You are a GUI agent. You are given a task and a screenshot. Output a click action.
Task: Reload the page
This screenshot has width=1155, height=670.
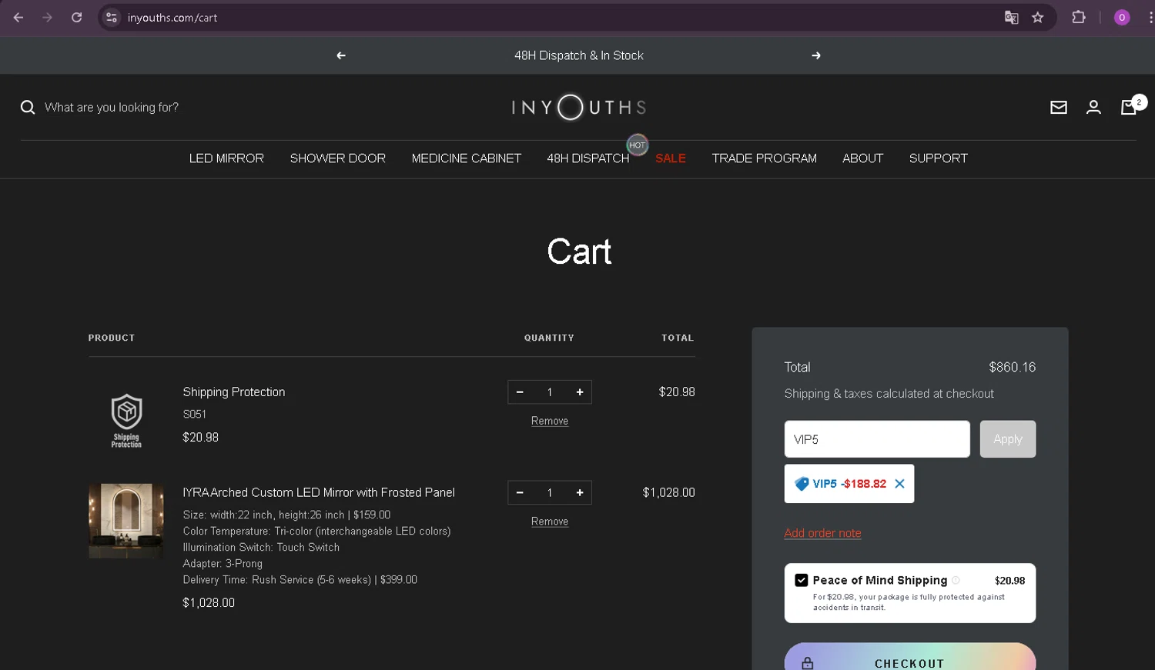[76, 18]
